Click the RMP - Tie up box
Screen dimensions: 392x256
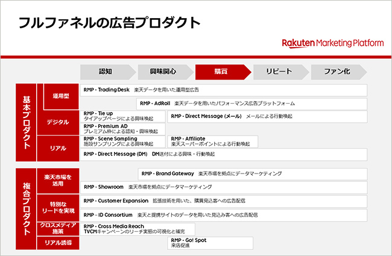(122, 116)
